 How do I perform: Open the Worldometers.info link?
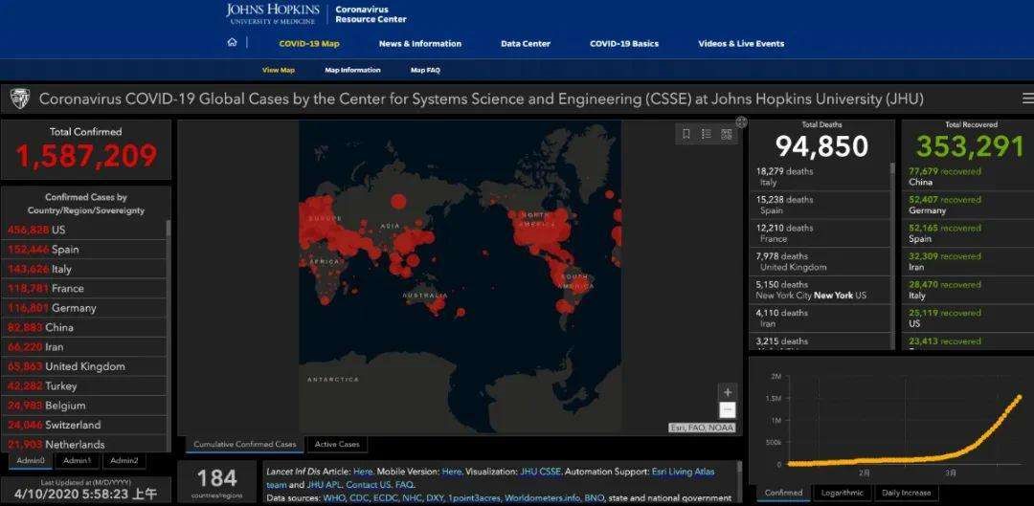pos(541,497)
